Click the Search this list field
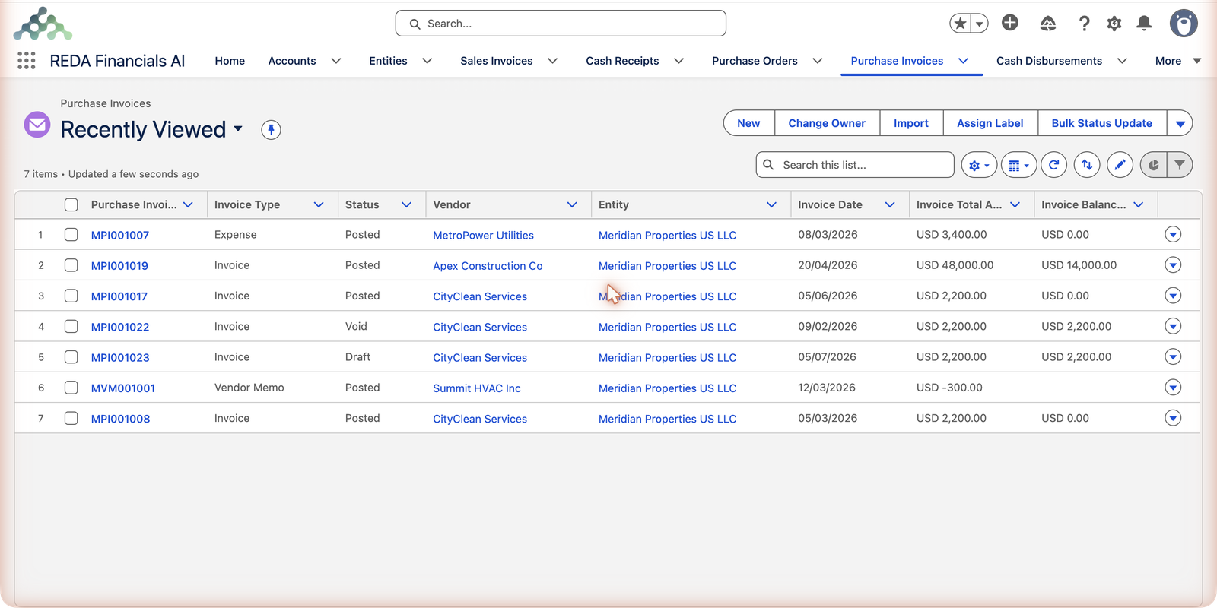The height and width of the screenshot is (608, 1217). (x=855, y=165)
